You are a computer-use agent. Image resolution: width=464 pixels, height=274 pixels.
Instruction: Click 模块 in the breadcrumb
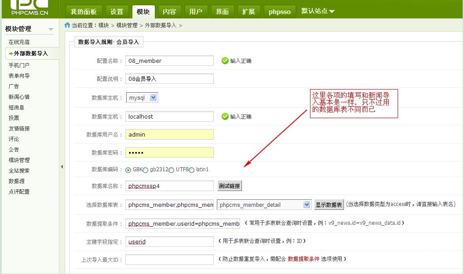[103, 25]
